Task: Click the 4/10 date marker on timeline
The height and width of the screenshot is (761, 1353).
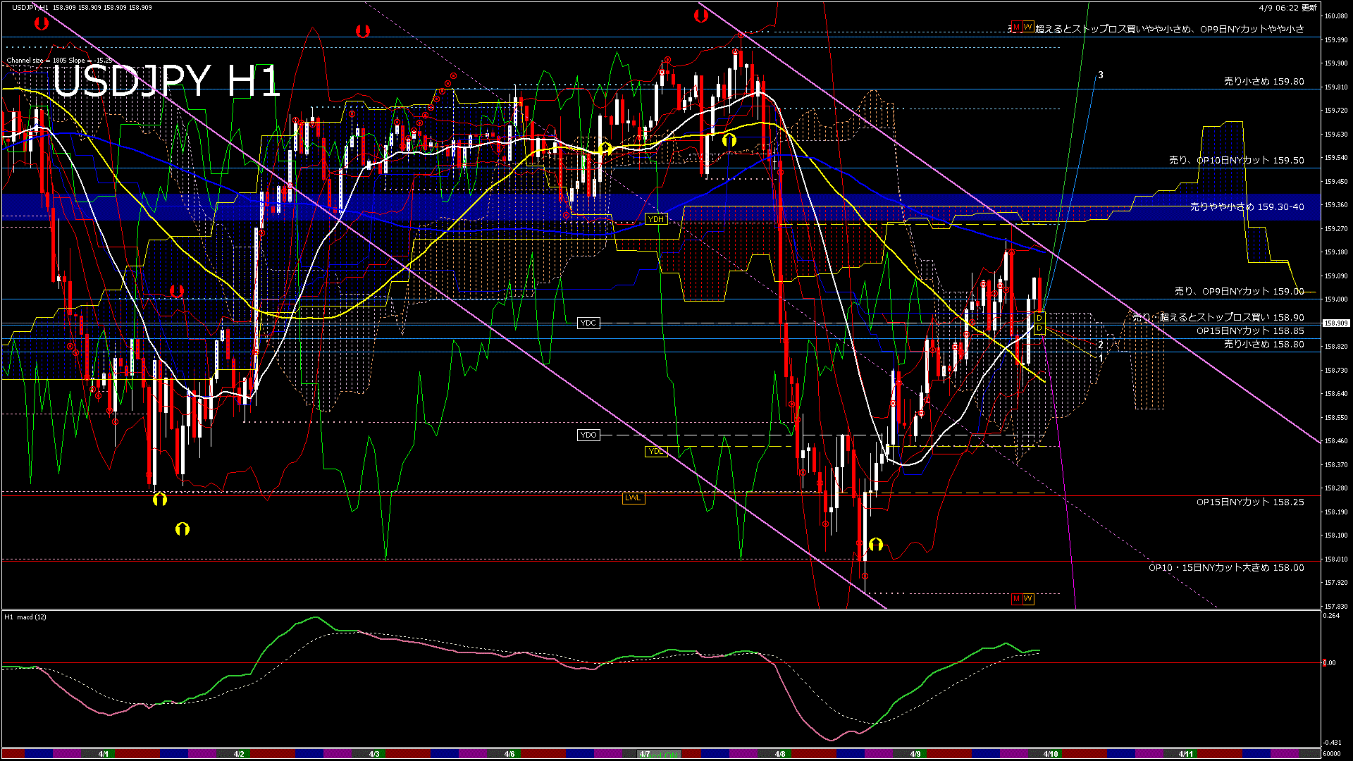Action: click(x=1051, y=754)
